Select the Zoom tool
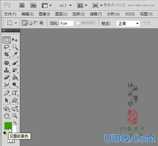This screenshot has height=146, width=158. (x=15, y=116)
